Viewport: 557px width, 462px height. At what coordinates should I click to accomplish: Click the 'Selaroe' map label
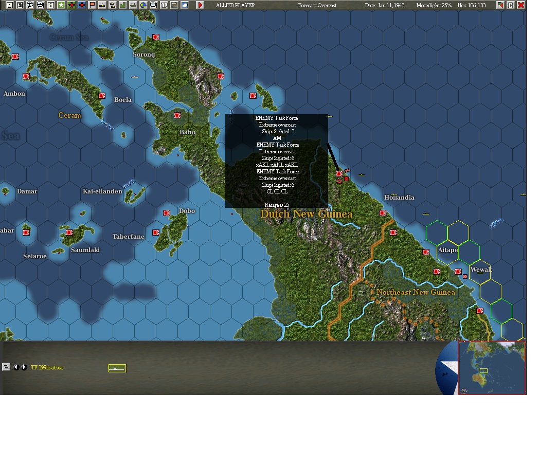(35, 256)
